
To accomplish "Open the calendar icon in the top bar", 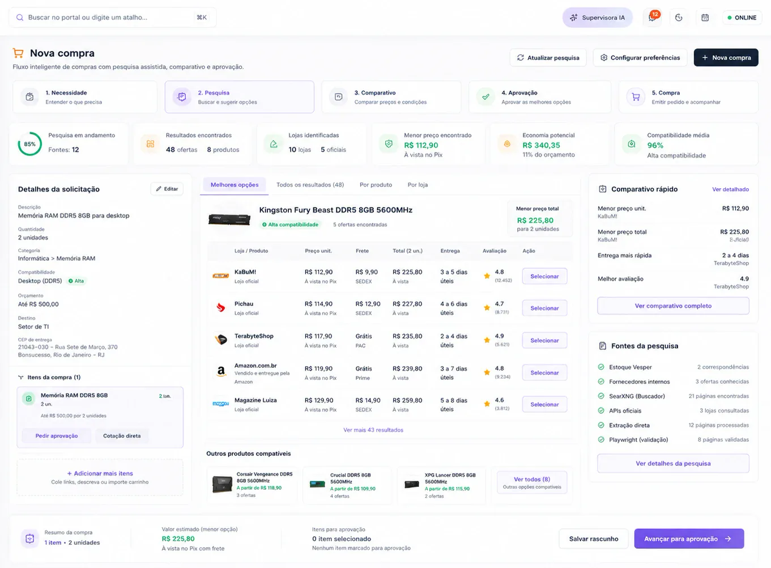I will (x=705, y=18).
